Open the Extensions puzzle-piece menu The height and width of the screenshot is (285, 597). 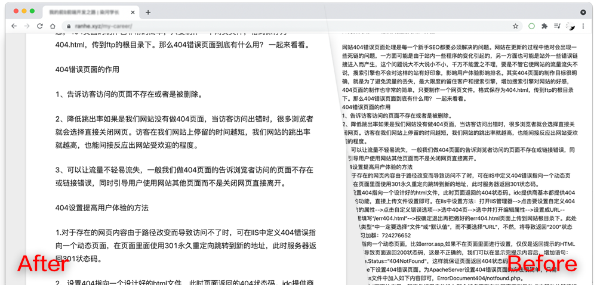click(544, 26)
